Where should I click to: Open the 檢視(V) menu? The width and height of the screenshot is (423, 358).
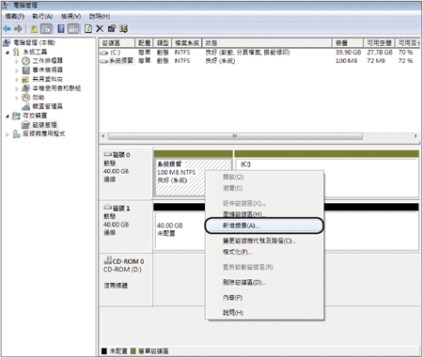click(70, 16)
